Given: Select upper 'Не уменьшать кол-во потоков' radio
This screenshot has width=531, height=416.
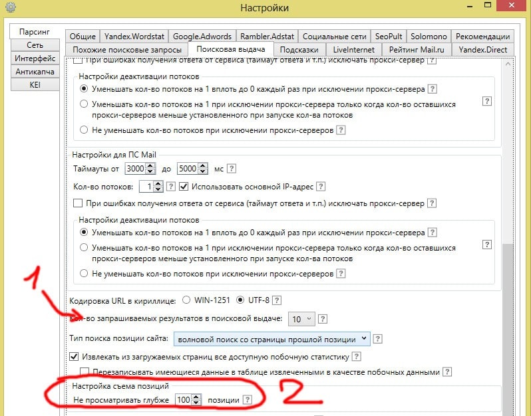Looking at the screenshot, I should [84, 130].
